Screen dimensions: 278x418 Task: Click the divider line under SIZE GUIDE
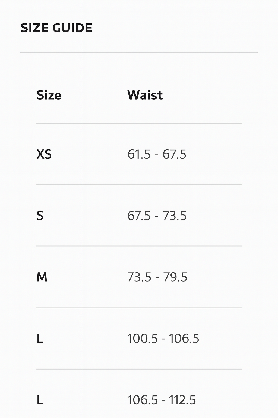coord(139,53)
